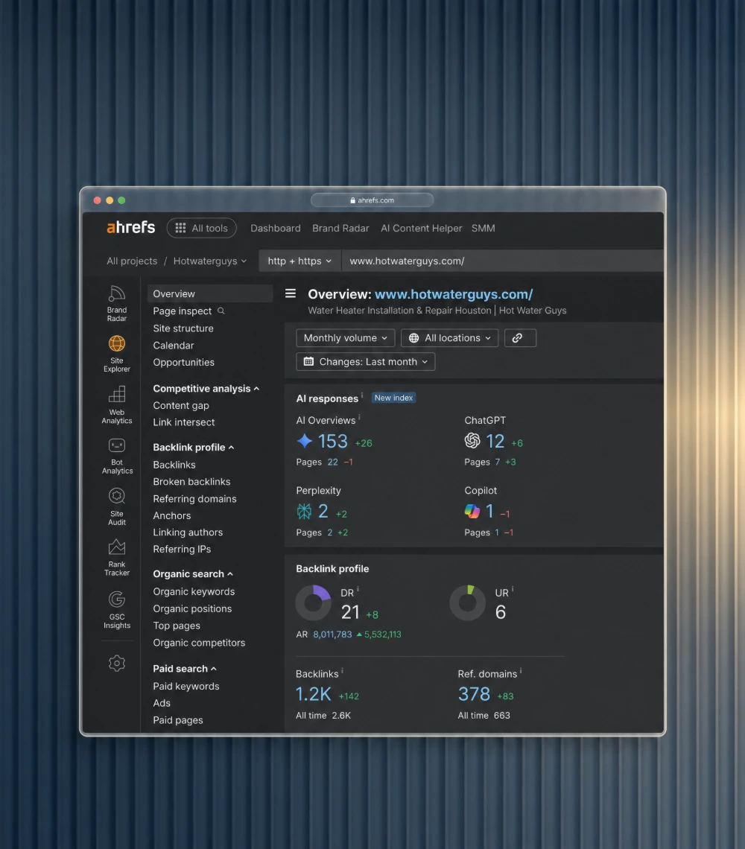745x849 pixels.
Task: Open Organic keywords report
Action: tap(194, 591)
